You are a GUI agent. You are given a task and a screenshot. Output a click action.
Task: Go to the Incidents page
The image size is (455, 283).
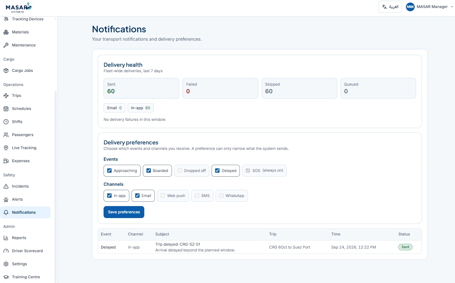coord(25,186)
